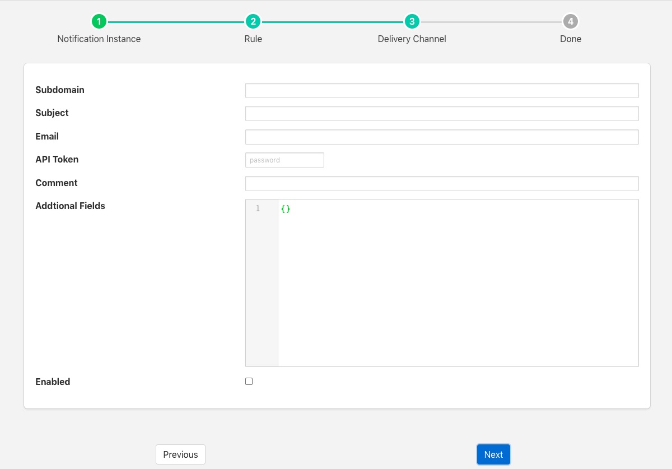Screen dimensions: 672x469
Task: Click the Enabled setting checkbox
Action: click(x=249, y=381)
